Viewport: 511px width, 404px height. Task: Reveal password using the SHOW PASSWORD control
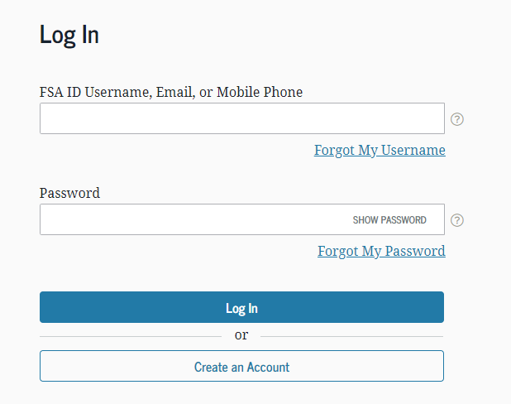(389, 220)
